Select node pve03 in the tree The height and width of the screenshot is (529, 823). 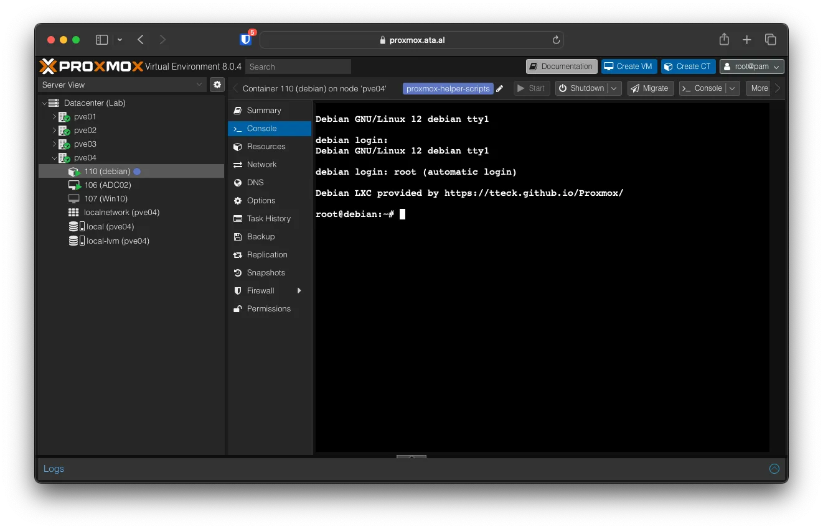(85, 144)
